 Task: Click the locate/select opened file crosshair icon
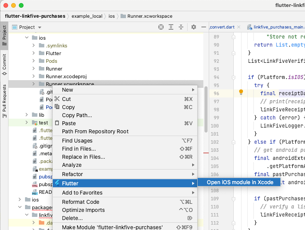click(161, 27)
